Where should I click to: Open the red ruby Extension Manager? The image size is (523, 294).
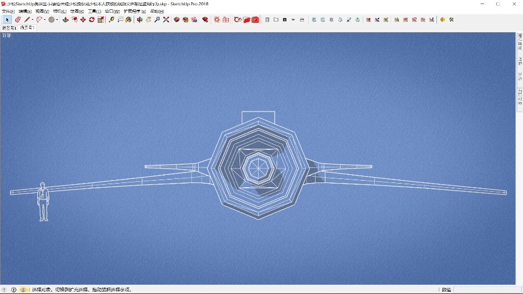pos(205,20)
